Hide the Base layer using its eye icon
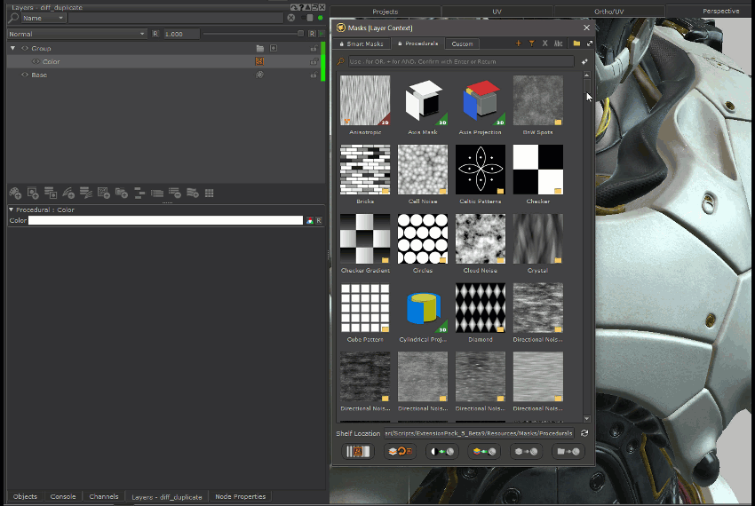 [x=25, y=75]
